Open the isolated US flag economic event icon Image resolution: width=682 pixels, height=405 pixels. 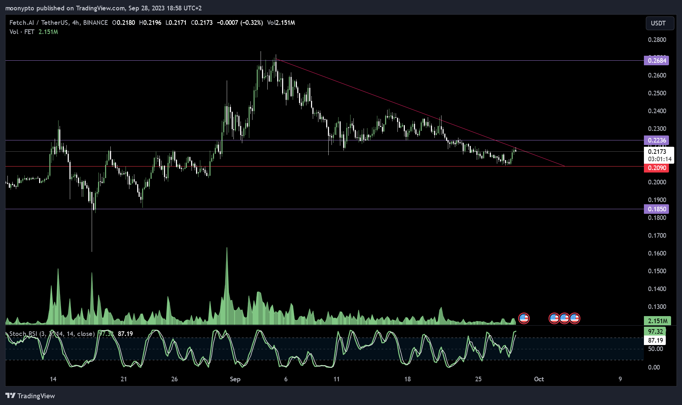(524, 318)
